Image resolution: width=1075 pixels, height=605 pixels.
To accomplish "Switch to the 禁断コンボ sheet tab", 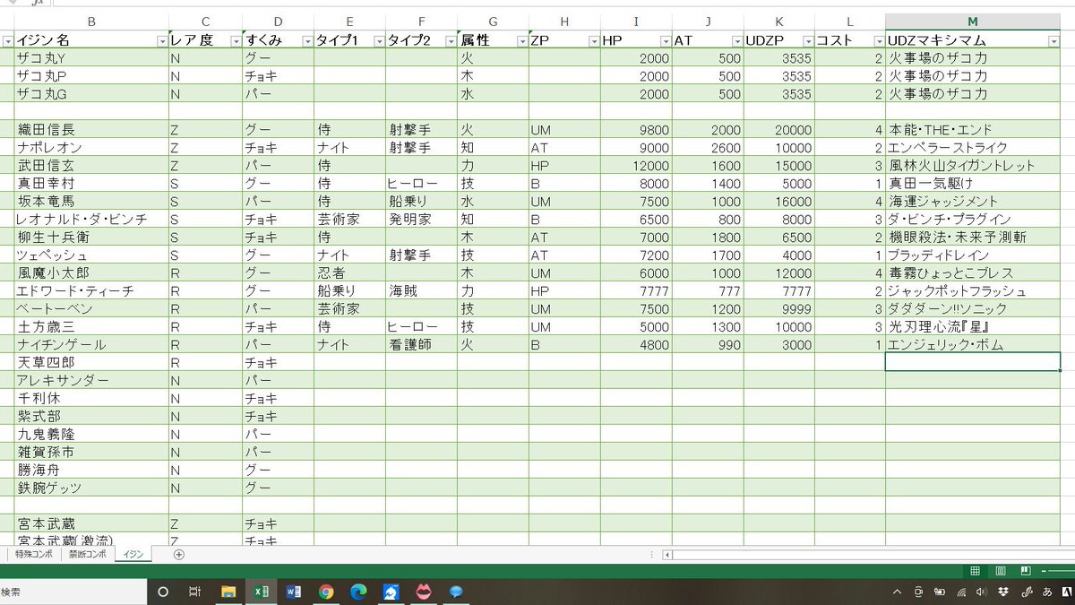I will point(87,555).
